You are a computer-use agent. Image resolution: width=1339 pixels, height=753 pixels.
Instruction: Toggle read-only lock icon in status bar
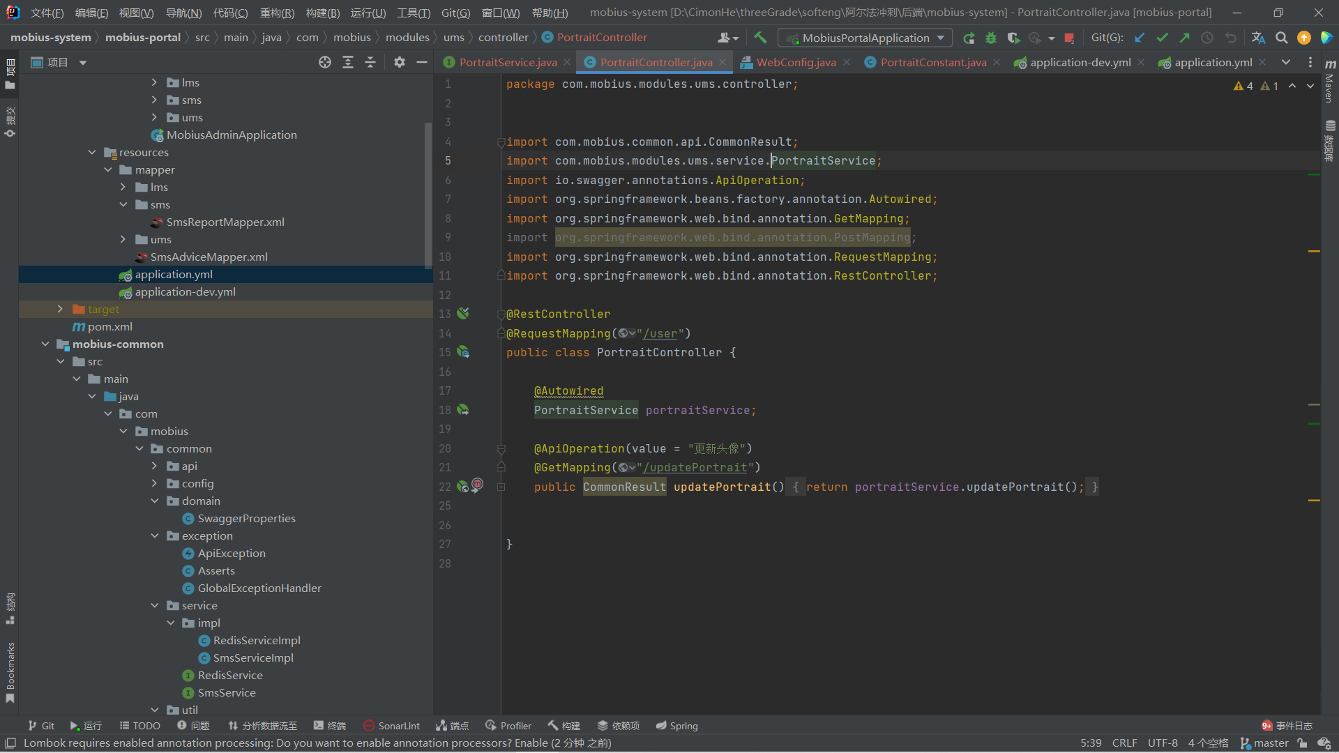pyautogui.click(x=1302, y=743)
